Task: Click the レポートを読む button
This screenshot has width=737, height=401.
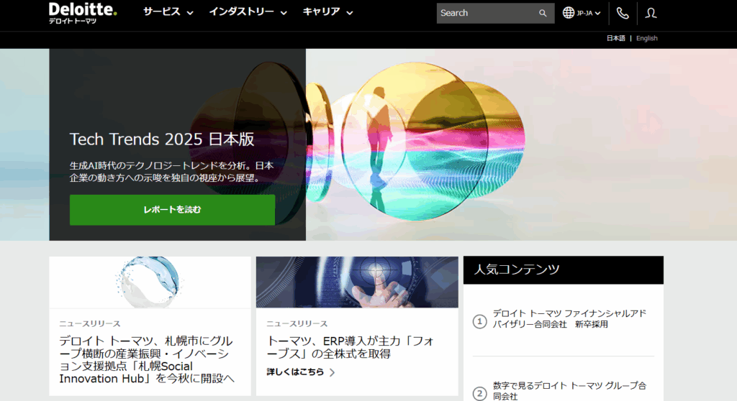Action: click(x=173, y=210)
